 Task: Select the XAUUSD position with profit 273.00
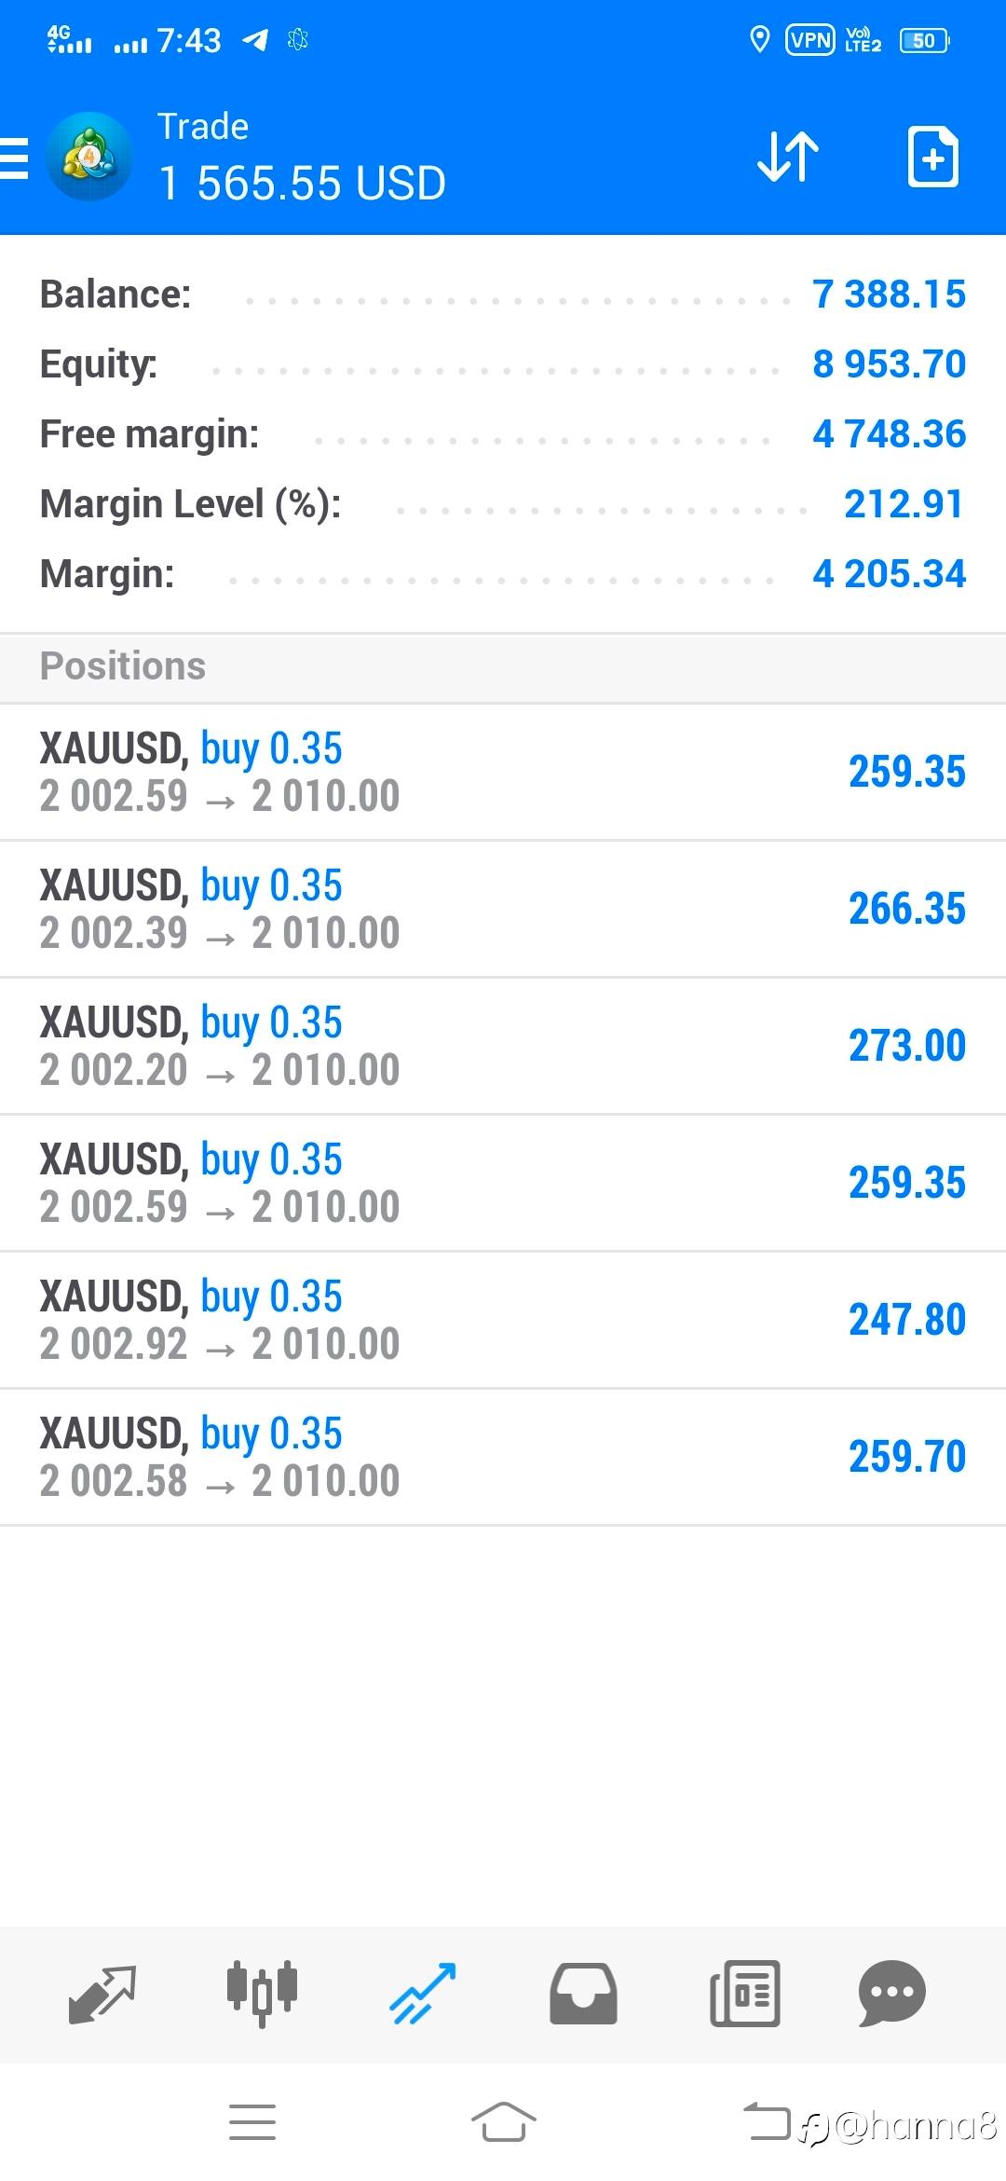[x=503, y=1046]
